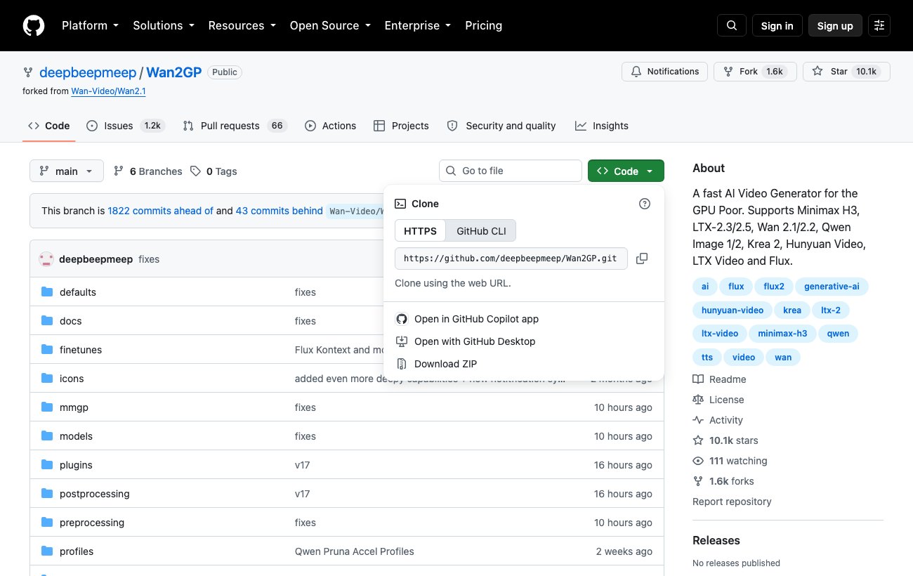This screenshot has width=913, height=576.
Task: Star the Wan2GP repository
Action: click(846, 72)
